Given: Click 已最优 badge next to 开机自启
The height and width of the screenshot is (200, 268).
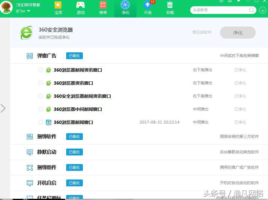Looking at the screenshot, I should click(x=74, y=183).
